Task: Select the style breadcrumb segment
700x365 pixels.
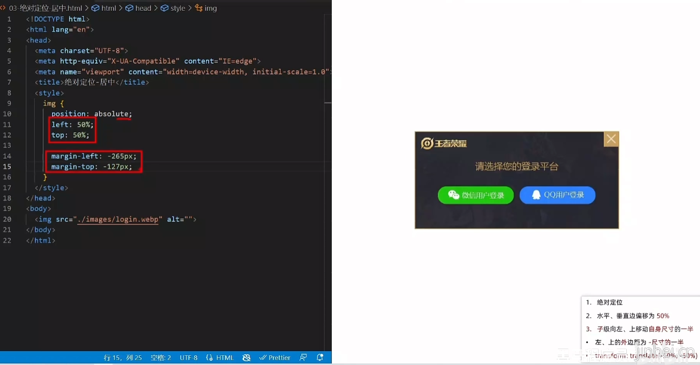Action: tap(178, 8)
